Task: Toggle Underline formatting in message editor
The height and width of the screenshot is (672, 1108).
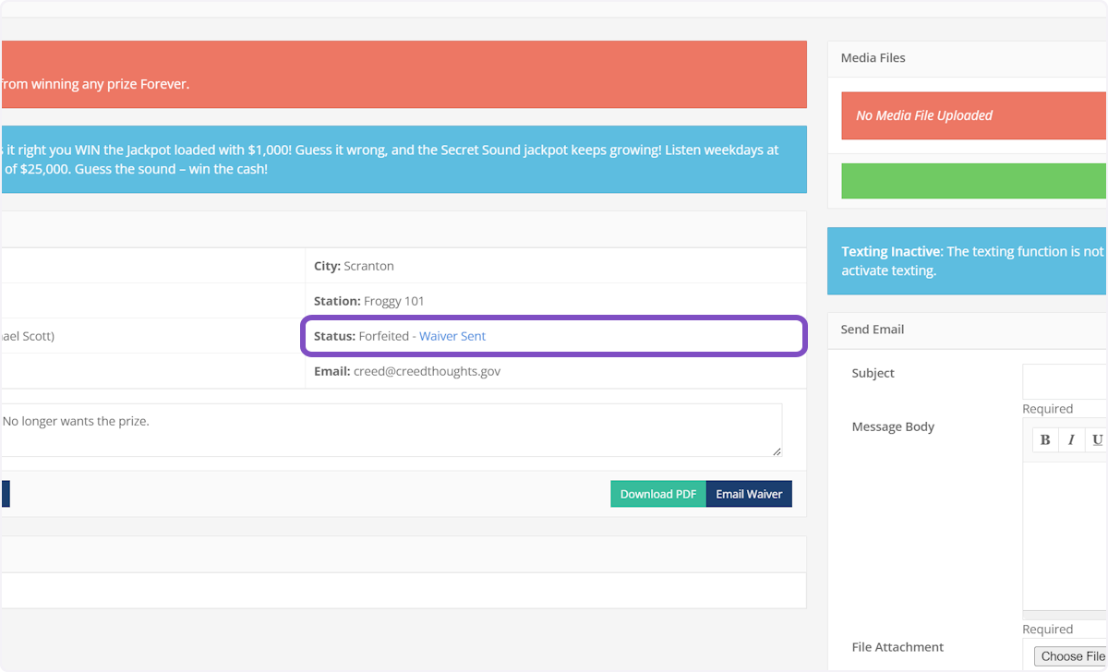Action: click(x=1097, y=439)
